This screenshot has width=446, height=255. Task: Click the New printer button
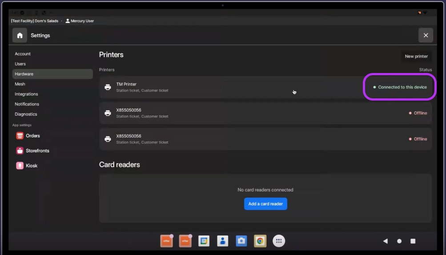[x=416, y=57]
